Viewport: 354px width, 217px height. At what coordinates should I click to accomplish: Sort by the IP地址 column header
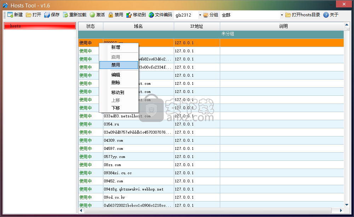[x=197, y=26]
